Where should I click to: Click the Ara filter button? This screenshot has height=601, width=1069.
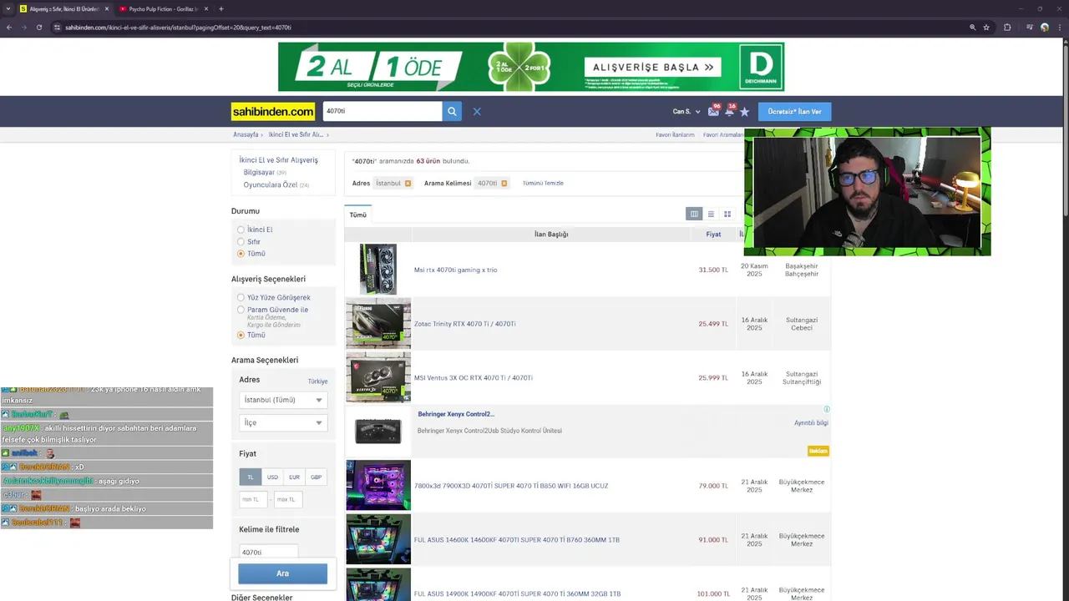tap(282, 573)
